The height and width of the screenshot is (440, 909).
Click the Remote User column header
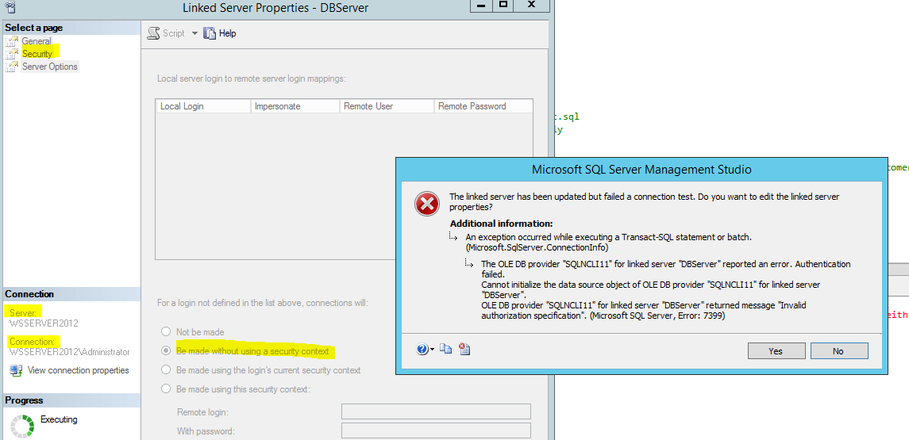[387, 106]
